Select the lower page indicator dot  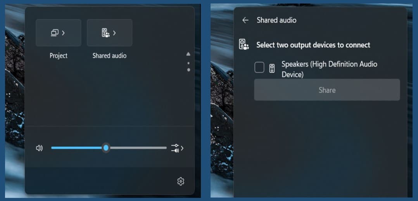[x=189, y=70]
